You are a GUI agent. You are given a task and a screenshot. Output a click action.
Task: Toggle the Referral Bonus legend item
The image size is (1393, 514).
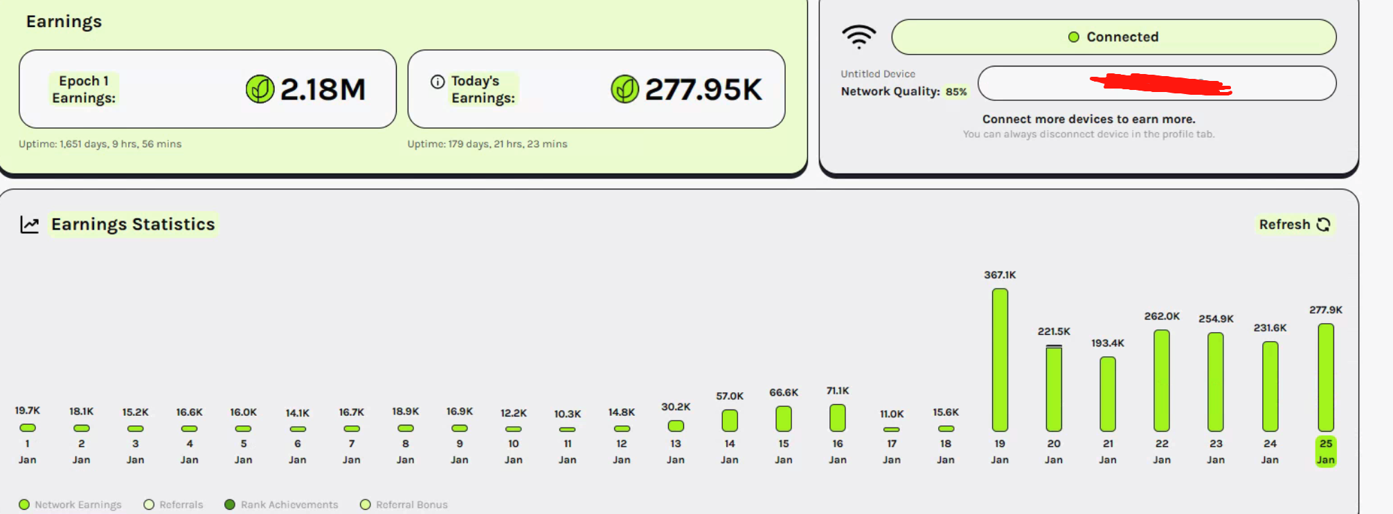point(404,504)
